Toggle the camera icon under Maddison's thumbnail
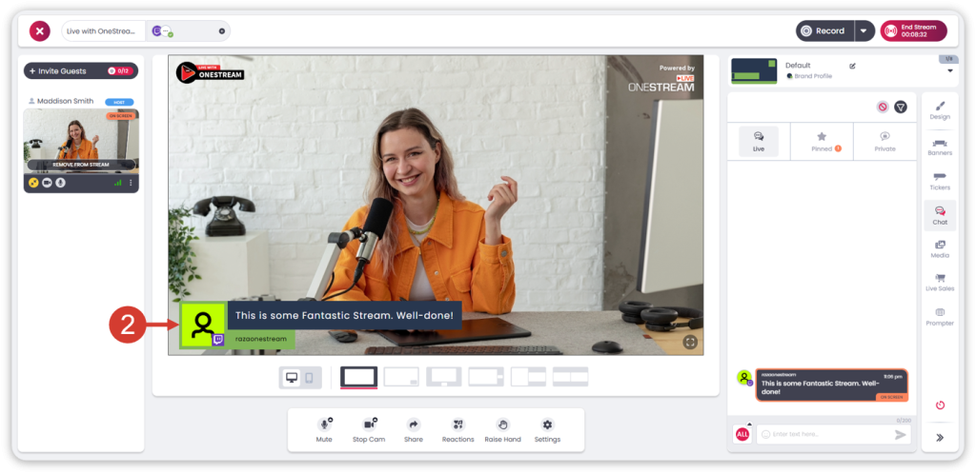976x474 pixels. tap(47, 183)
